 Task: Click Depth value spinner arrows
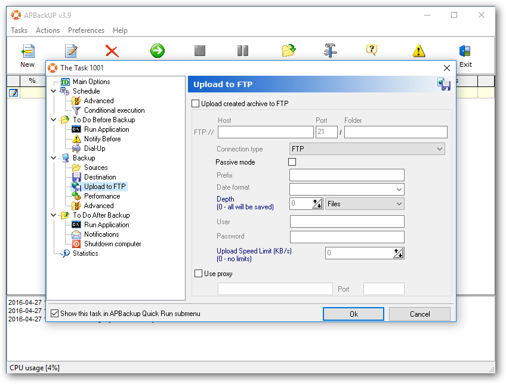[317, 204]
